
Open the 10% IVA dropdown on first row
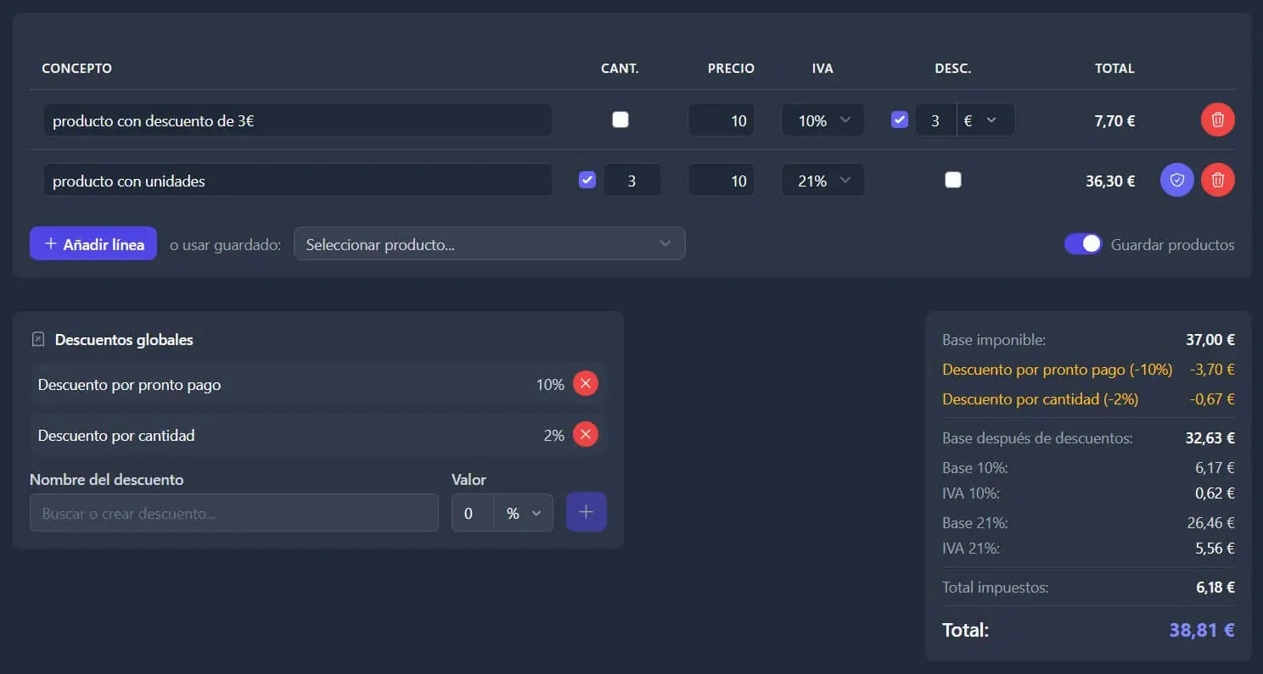click(x=822, y=120)
